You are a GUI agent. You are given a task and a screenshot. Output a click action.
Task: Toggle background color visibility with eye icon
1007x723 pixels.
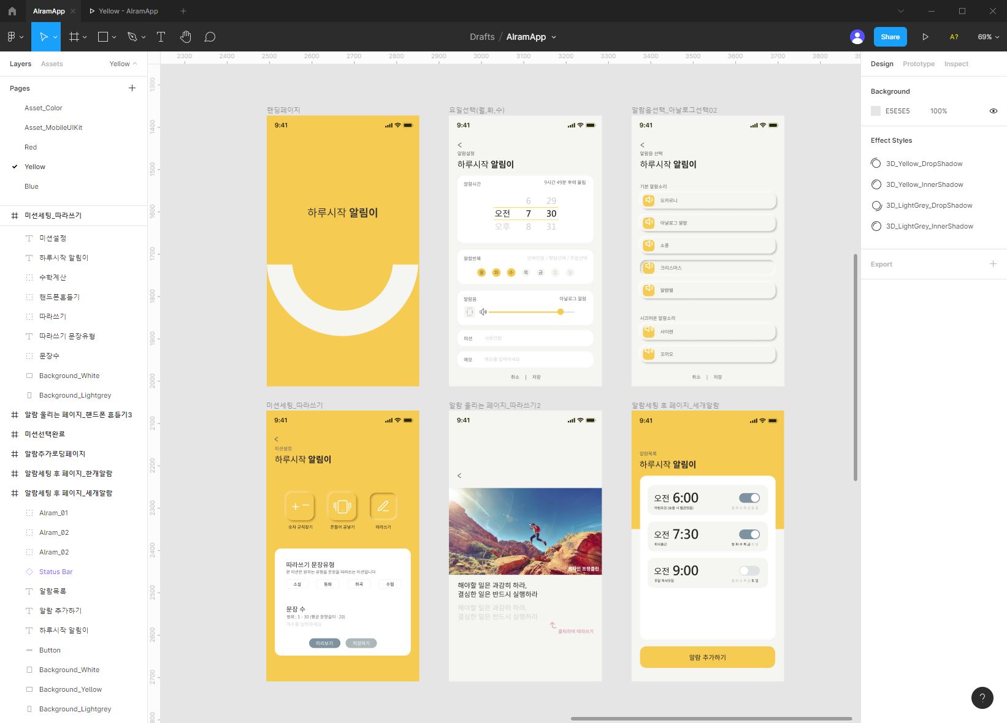(x=994, y=111)
